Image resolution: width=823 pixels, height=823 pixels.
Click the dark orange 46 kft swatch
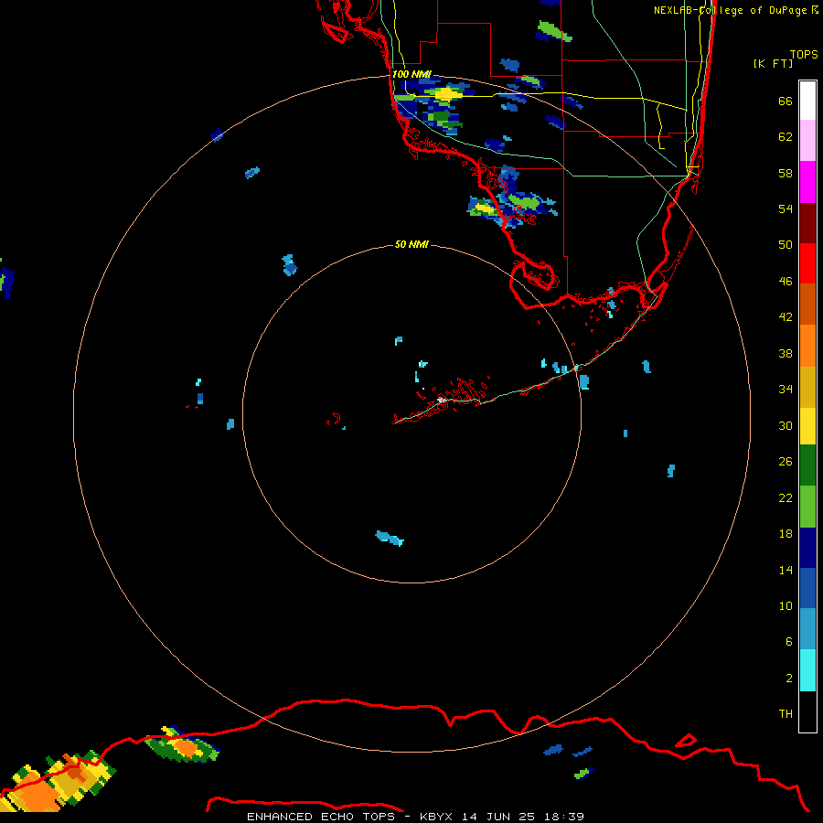point(807,304)
